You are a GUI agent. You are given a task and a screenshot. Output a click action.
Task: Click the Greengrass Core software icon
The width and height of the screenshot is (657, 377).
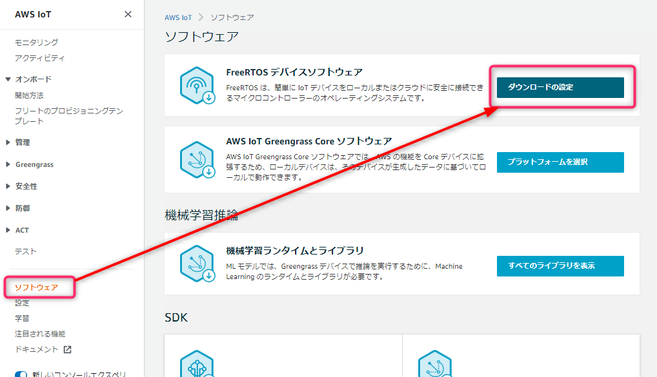coord(197,160)
